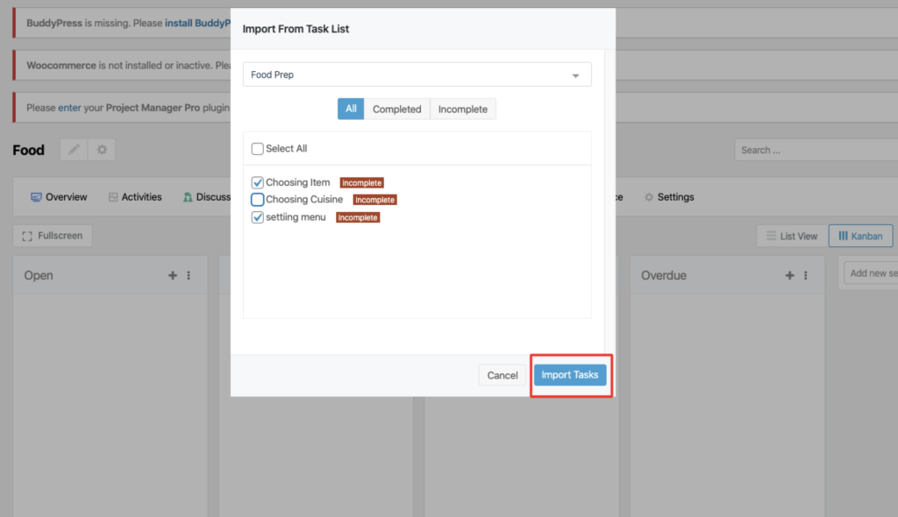The image size is (898, 517).
Task: Show All tasks filter
Action: [351, 110]
